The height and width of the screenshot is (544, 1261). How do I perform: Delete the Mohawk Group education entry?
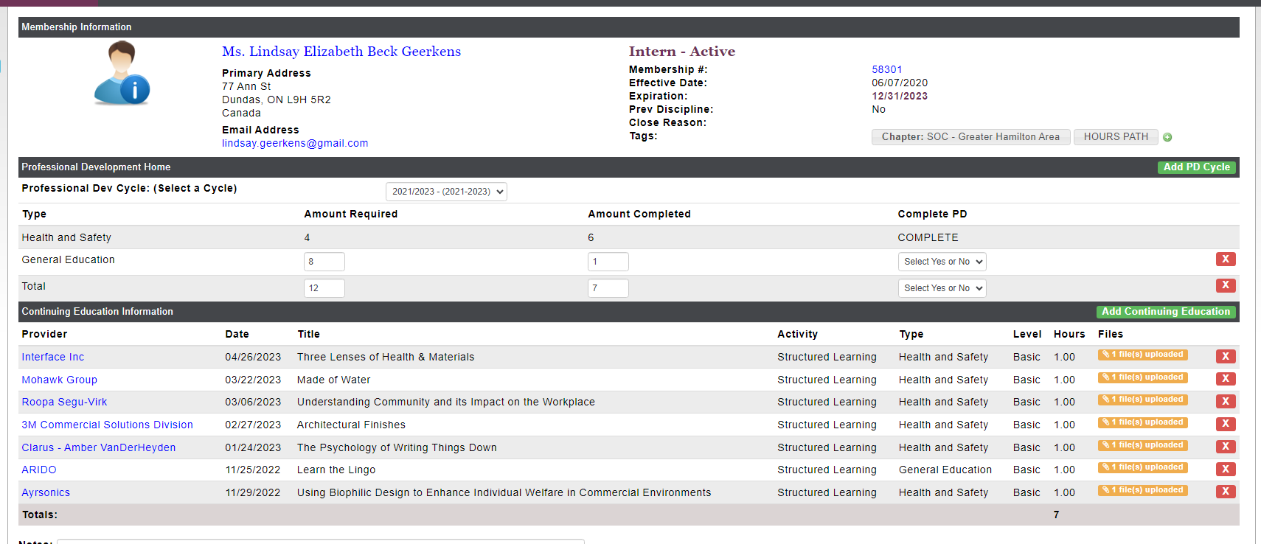pyautogui.click(x=1226, y=379)
